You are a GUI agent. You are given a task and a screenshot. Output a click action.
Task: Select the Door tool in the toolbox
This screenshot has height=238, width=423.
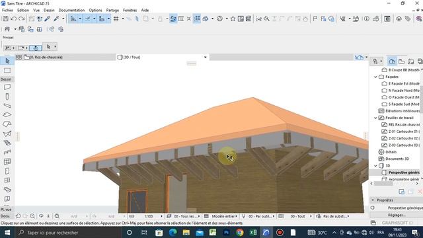(7, 171)
